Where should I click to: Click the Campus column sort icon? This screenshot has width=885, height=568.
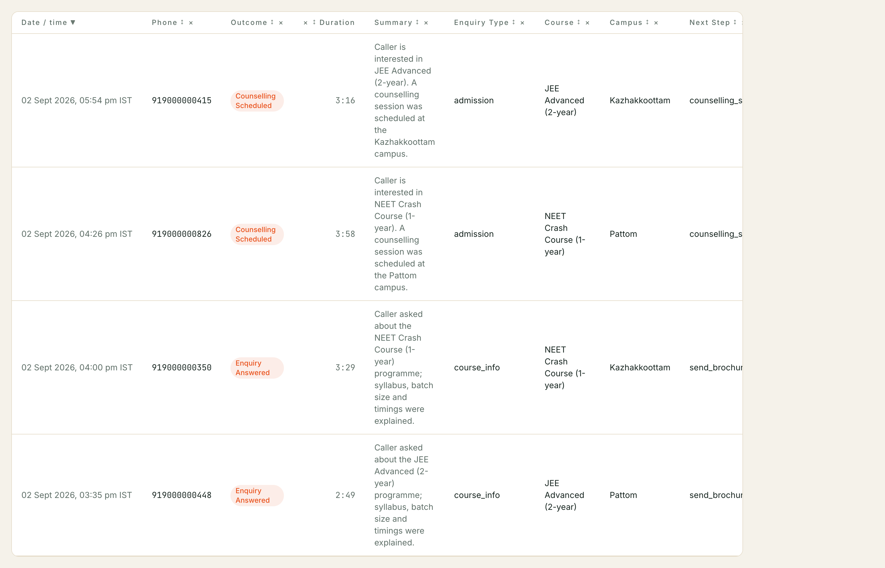point(647,23)
